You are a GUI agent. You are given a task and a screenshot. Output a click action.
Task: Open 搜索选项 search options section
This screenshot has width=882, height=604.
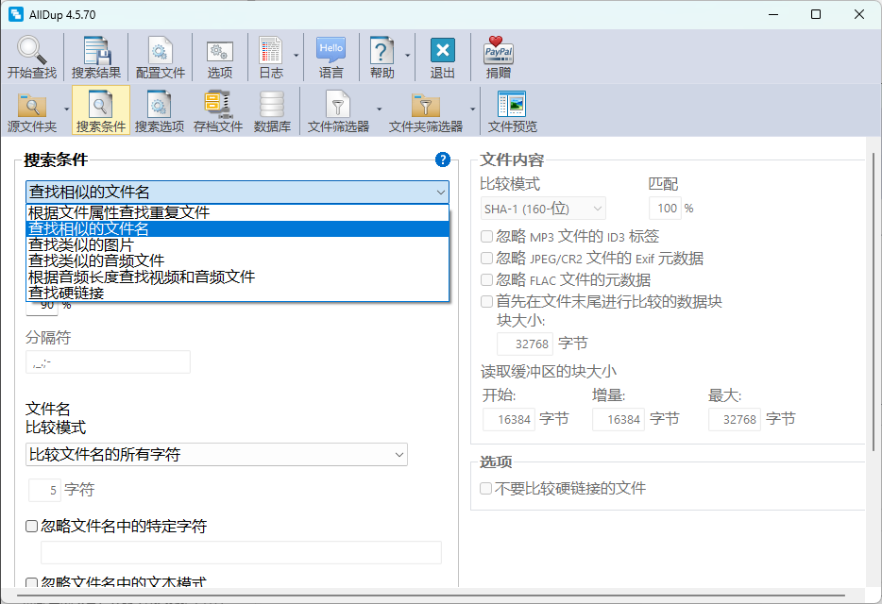pos(160,110)
